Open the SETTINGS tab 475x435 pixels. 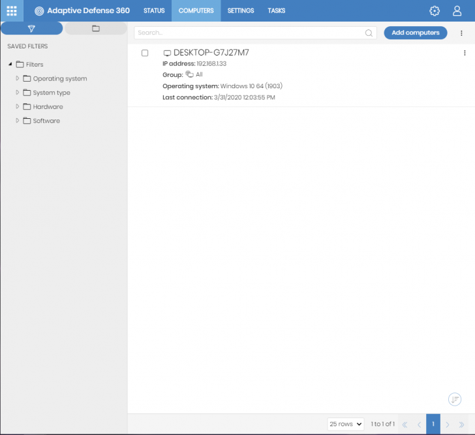241,10
